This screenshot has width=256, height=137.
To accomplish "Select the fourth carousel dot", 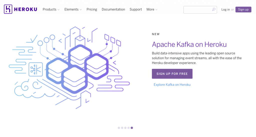I will click(x=129, y=128).
